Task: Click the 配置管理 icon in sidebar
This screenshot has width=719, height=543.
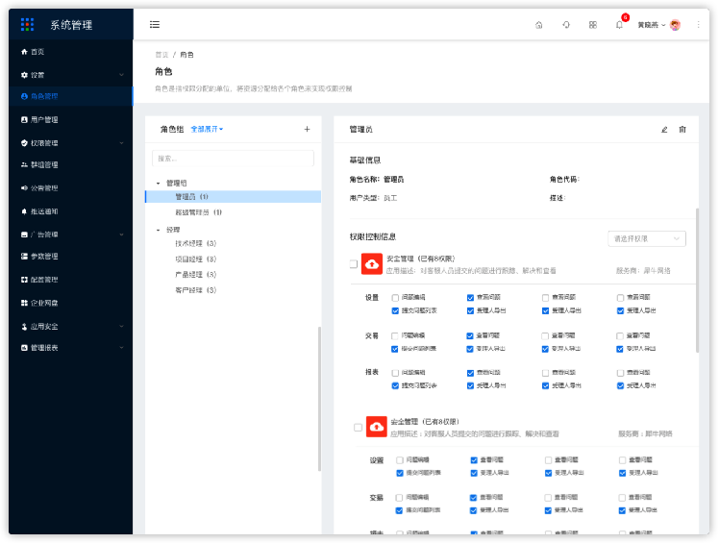Action: coord(24,280)
